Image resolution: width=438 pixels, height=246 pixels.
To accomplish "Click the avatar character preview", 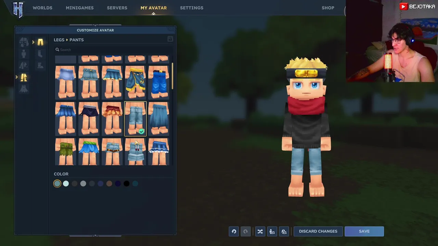I will 306,127.
